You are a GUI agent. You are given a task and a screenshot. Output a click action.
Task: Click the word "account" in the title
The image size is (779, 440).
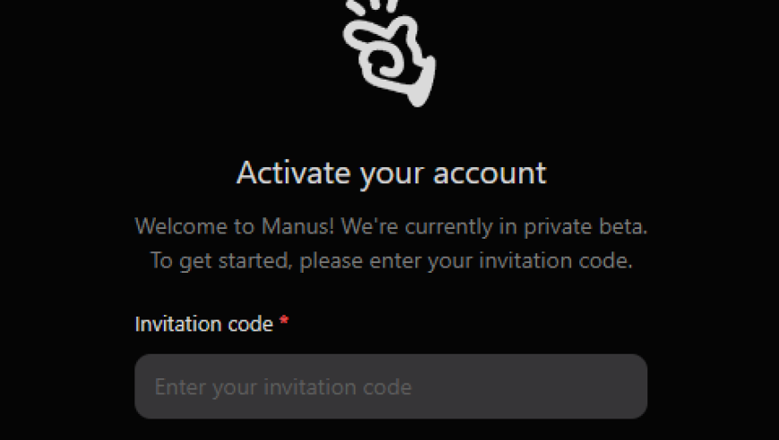click(490, 173)
